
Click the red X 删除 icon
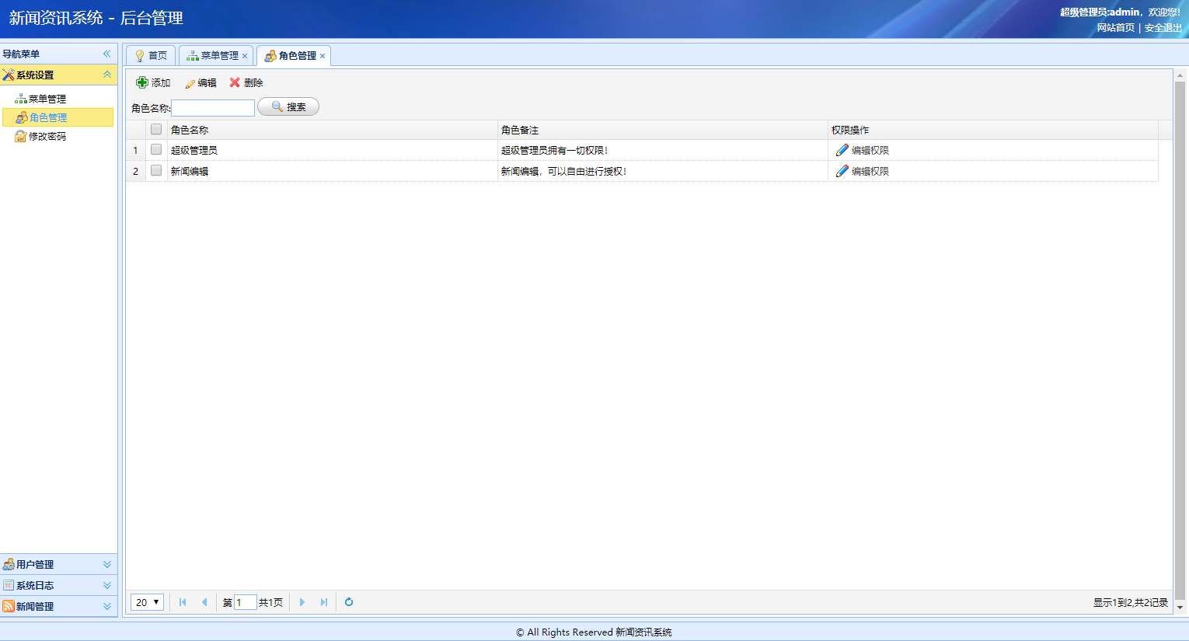coord(235,82)
